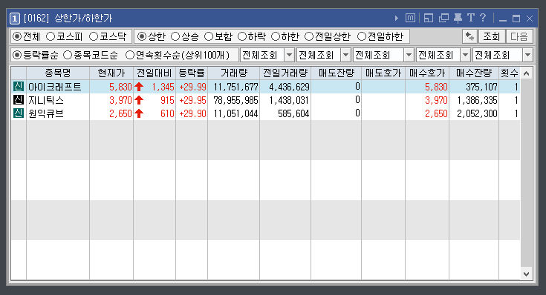The height and width of the screenshot is (295, 546).
Task: Sort by 종목코드순 radio option
Action: pos(67,55)
